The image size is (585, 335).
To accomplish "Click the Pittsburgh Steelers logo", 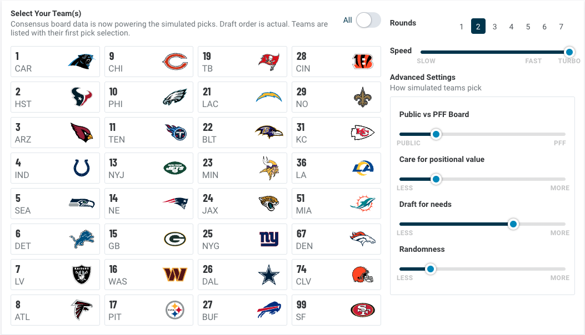I will [176, 310].
